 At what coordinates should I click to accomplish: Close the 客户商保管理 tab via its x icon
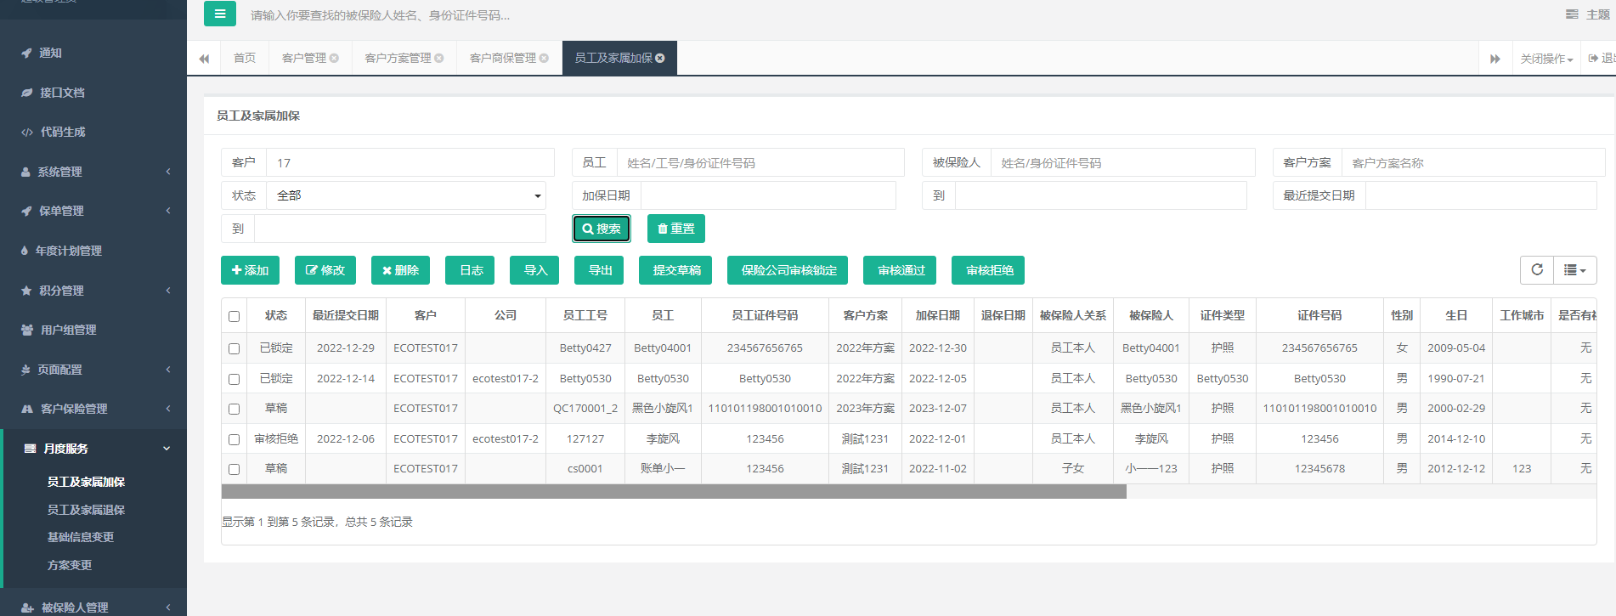544,58
